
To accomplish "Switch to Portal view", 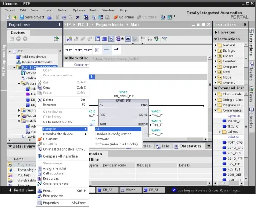I will pos(21,190).
